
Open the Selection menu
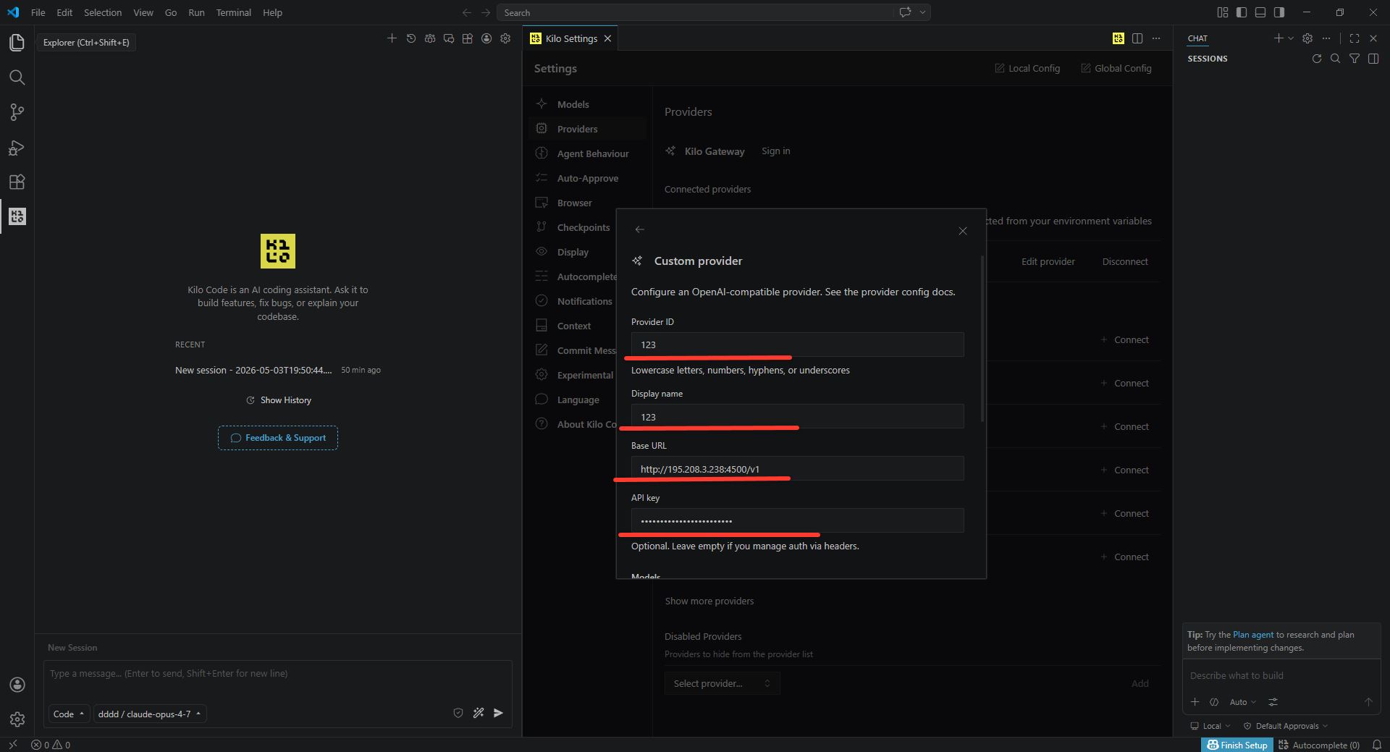pyautogui.click(x=103, y=12)
